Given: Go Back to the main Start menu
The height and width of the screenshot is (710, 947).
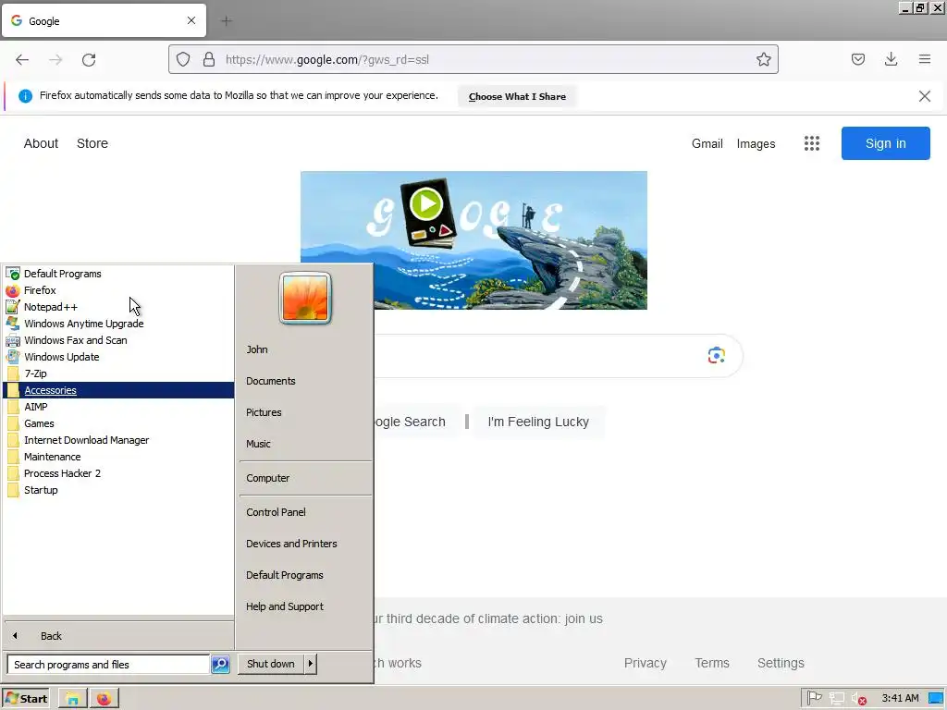Looking at the screenshot, I should coord(118,636).
